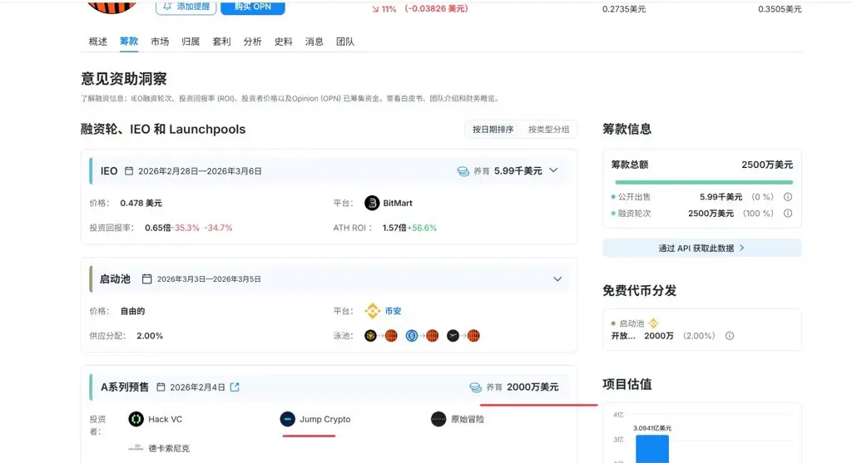Viewport: 852px width, 463px height.
Task: Click the 融资轮次 info icon
Action: click(788, 214)
